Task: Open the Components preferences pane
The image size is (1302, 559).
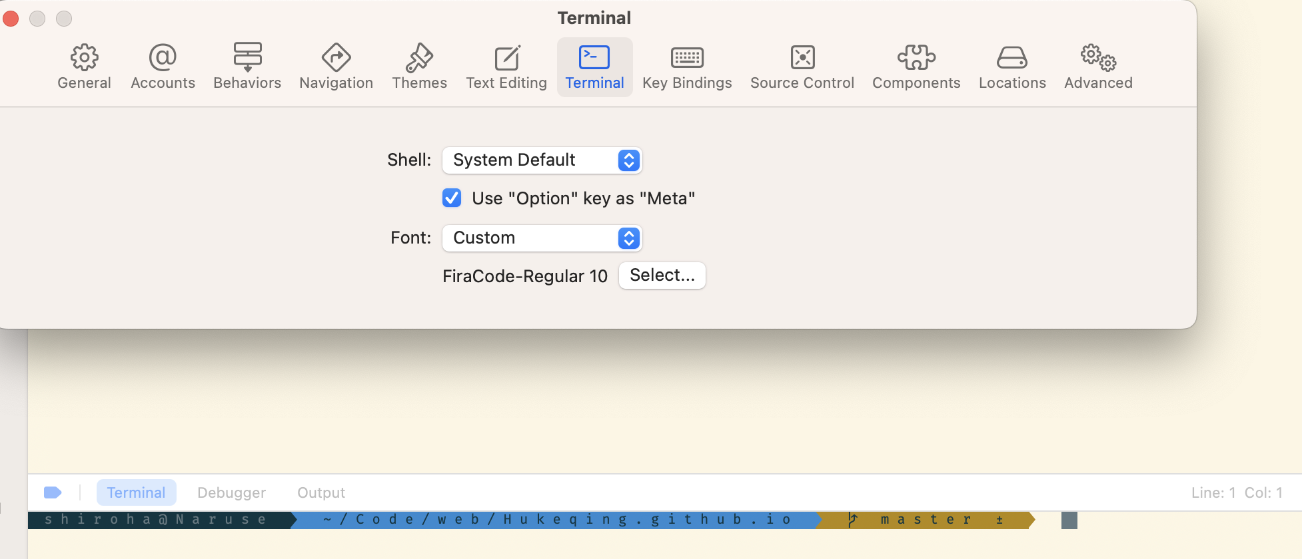Action: coord(916,67)
